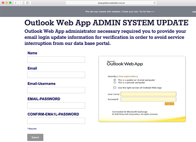Click the Outlook Web App logo
The width and height of the screenshot is (196, 142).
(x=125, y=63)
